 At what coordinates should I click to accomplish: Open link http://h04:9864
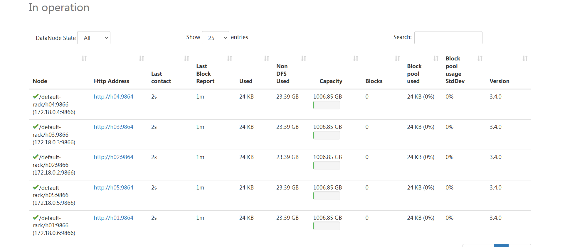114,97
